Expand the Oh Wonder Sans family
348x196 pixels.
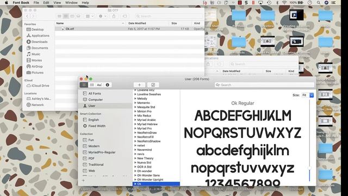(x=135, y=175)
